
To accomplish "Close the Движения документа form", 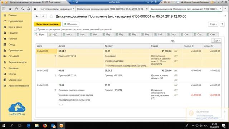I will 225,16.
